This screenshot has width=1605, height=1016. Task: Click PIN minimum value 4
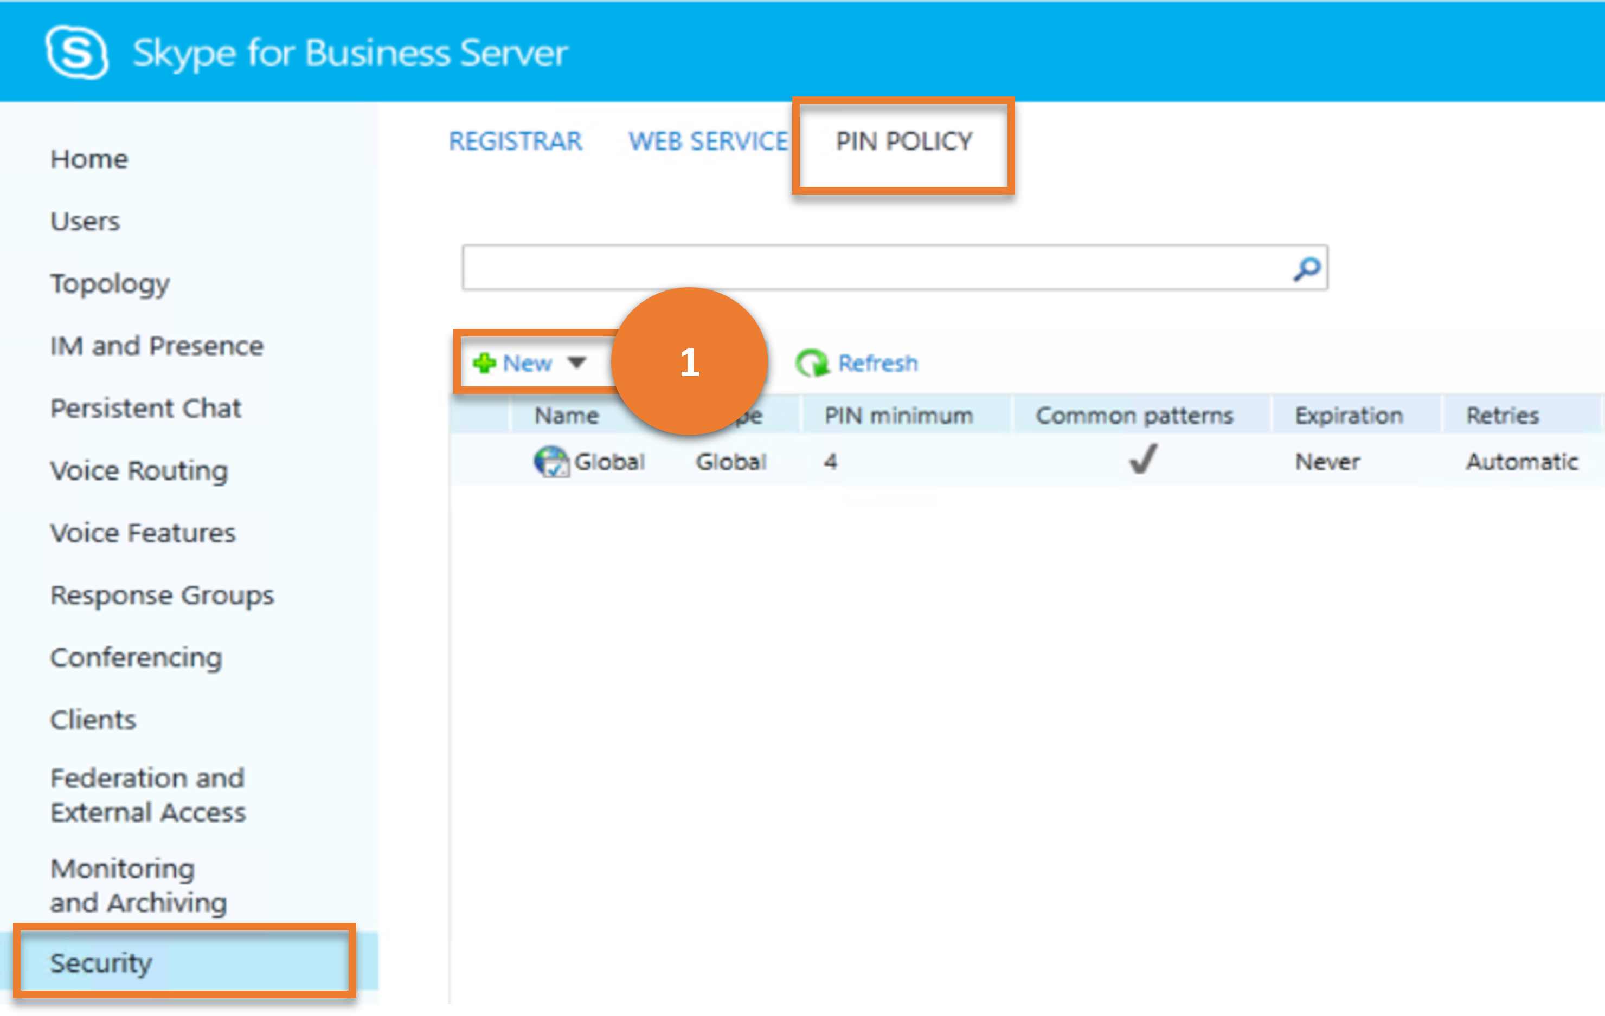click(830, 461)
